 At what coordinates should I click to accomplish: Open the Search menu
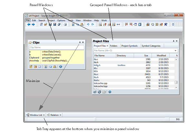(x=42, y=20)
